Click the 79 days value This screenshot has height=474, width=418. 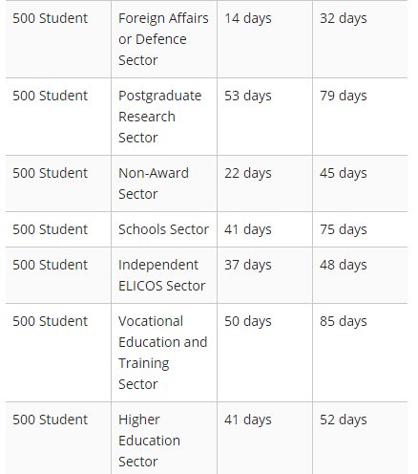[x=344, y=96]
